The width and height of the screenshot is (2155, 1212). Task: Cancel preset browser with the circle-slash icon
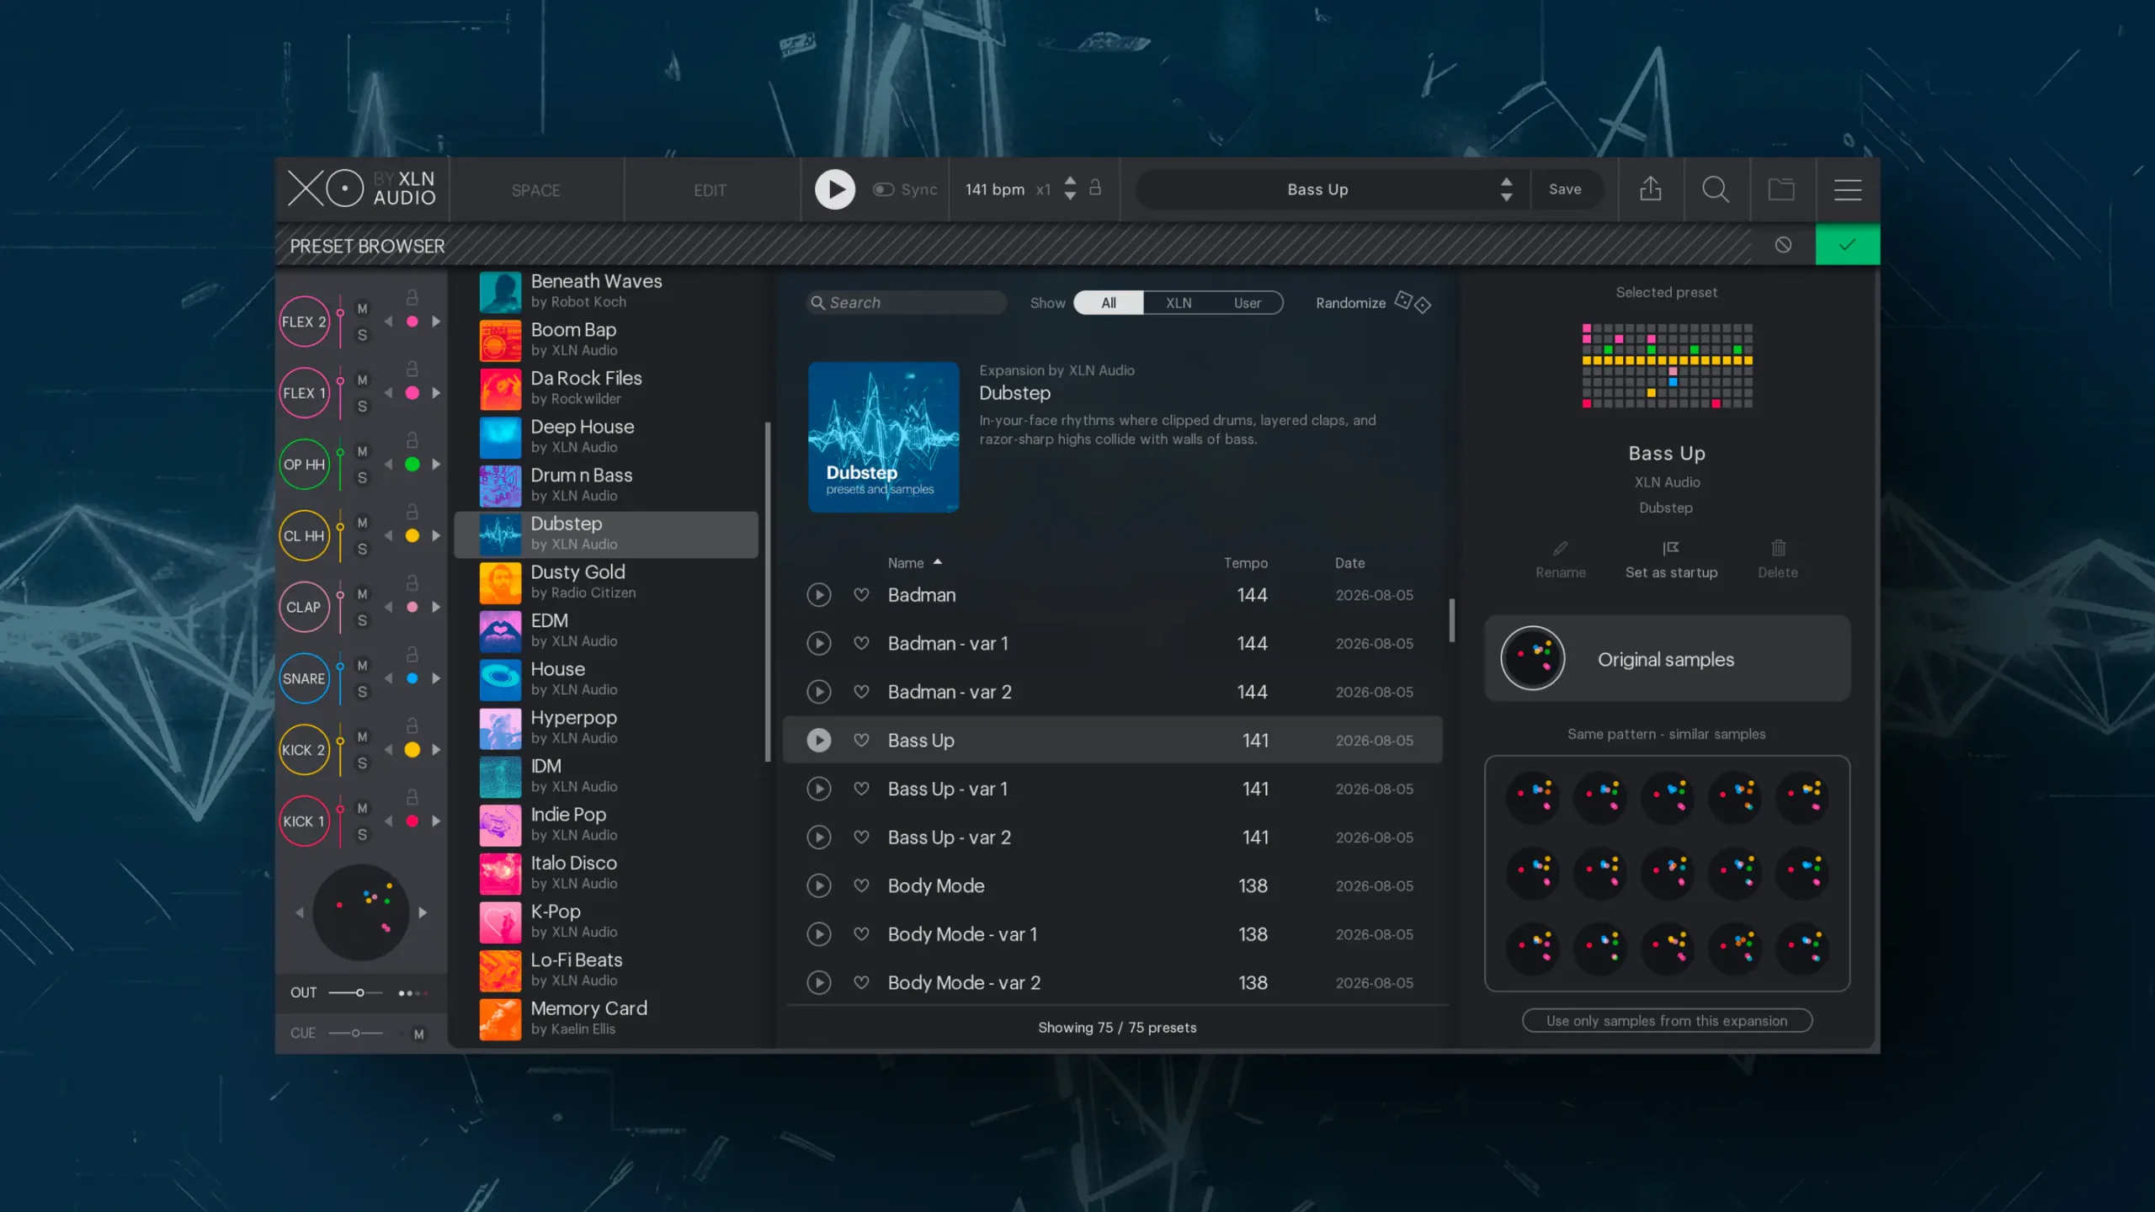pos(1783,245)
